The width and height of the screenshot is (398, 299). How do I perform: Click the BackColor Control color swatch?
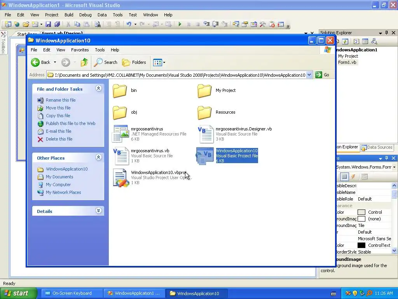(361, 212)
